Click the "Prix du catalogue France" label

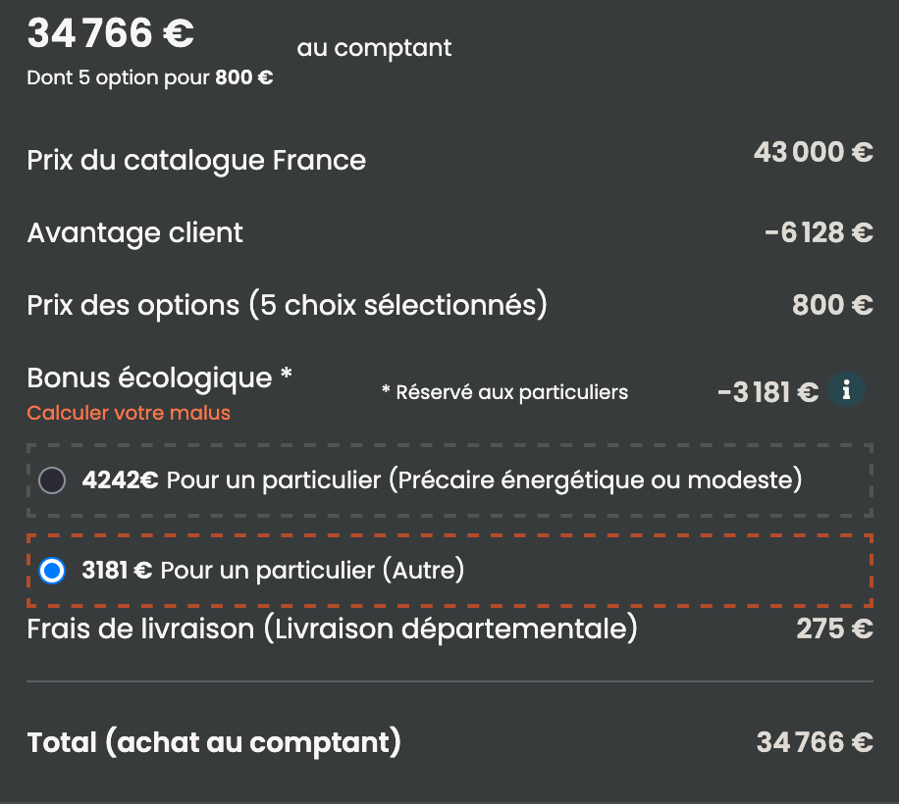click(x=196, y=160)
